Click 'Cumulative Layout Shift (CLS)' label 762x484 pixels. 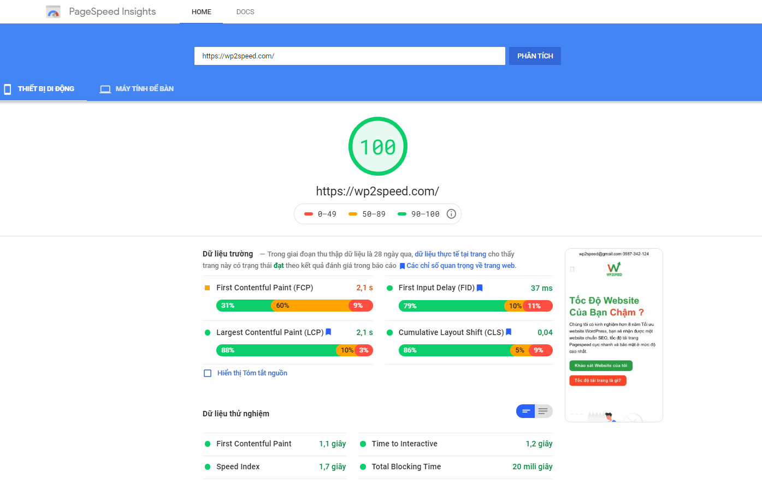(451, 332)
